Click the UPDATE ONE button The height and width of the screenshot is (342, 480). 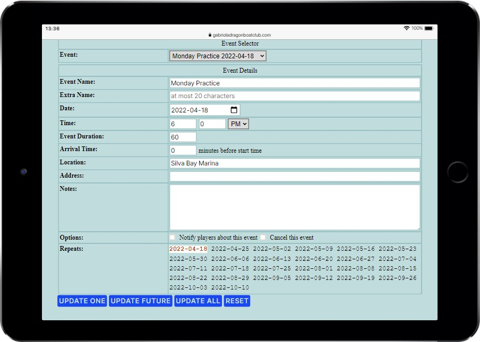(82, 301)
